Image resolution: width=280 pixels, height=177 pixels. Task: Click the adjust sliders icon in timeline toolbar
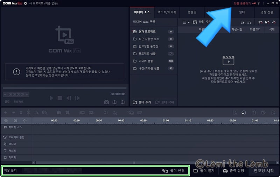pyautogui.click(x=59, y=113)
